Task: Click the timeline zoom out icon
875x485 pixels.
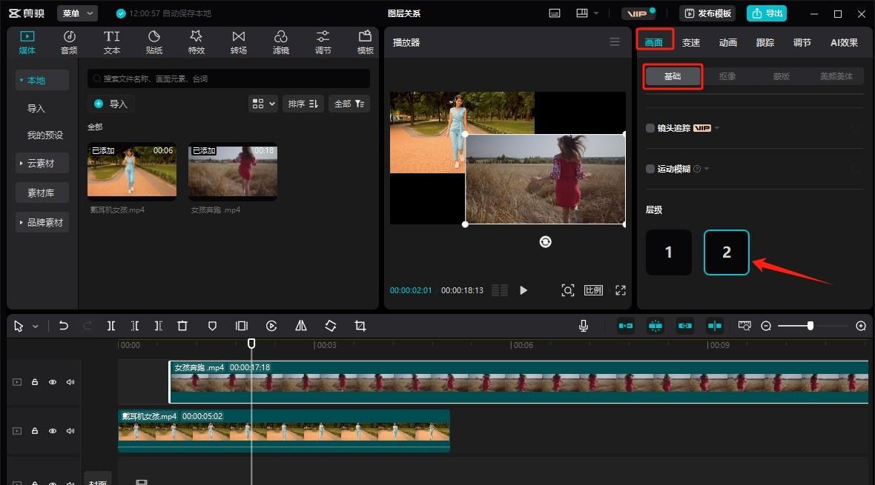Action: (766, 326)
